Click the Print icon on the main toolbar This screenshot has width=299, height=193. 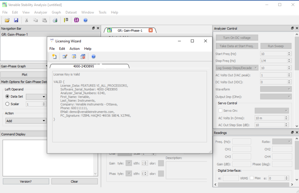tap(54, 20)
